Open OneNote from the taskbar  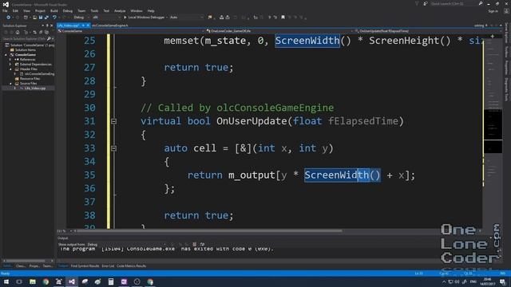[x=124, y=281]
